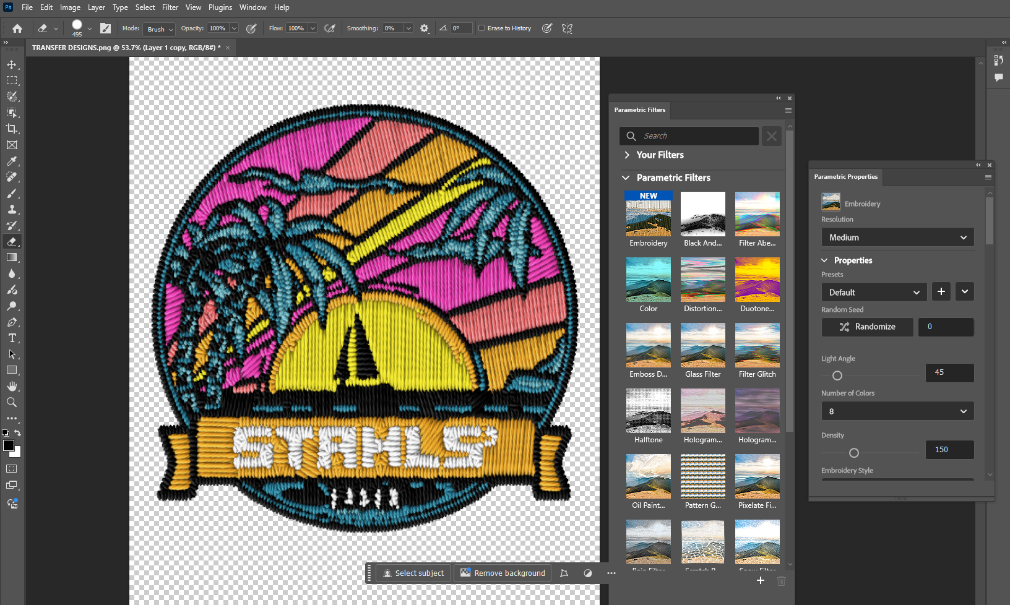
Task: Reset default foreground and background colors
Action: [6, 433]
